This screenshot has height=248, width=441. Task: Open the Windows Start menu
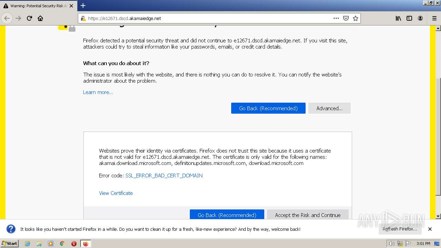[9, 243]
